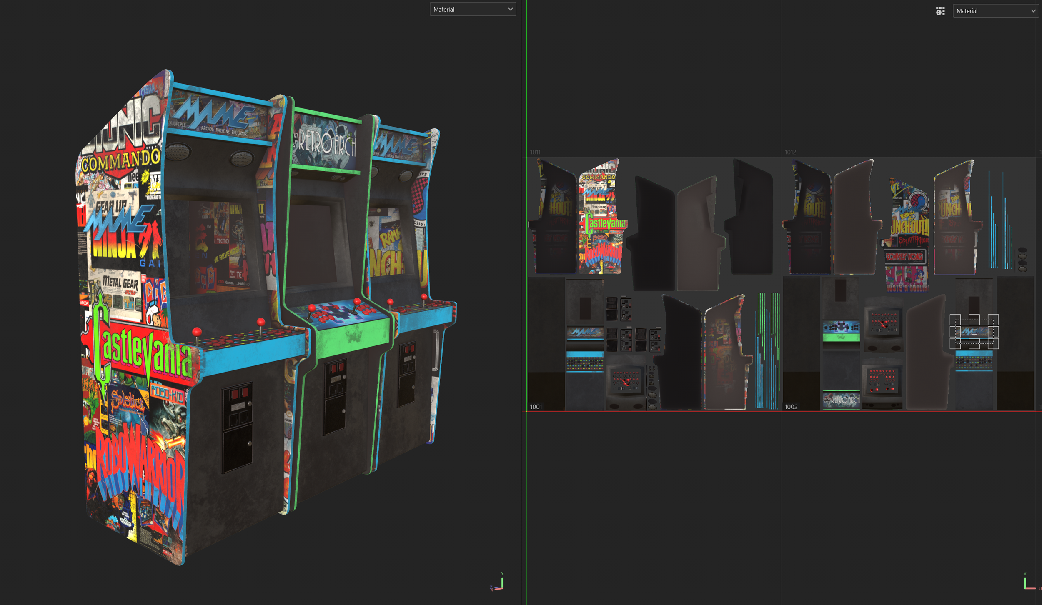
Task: Click the middle-left transform gizmo handle
Action: point(955,332)
